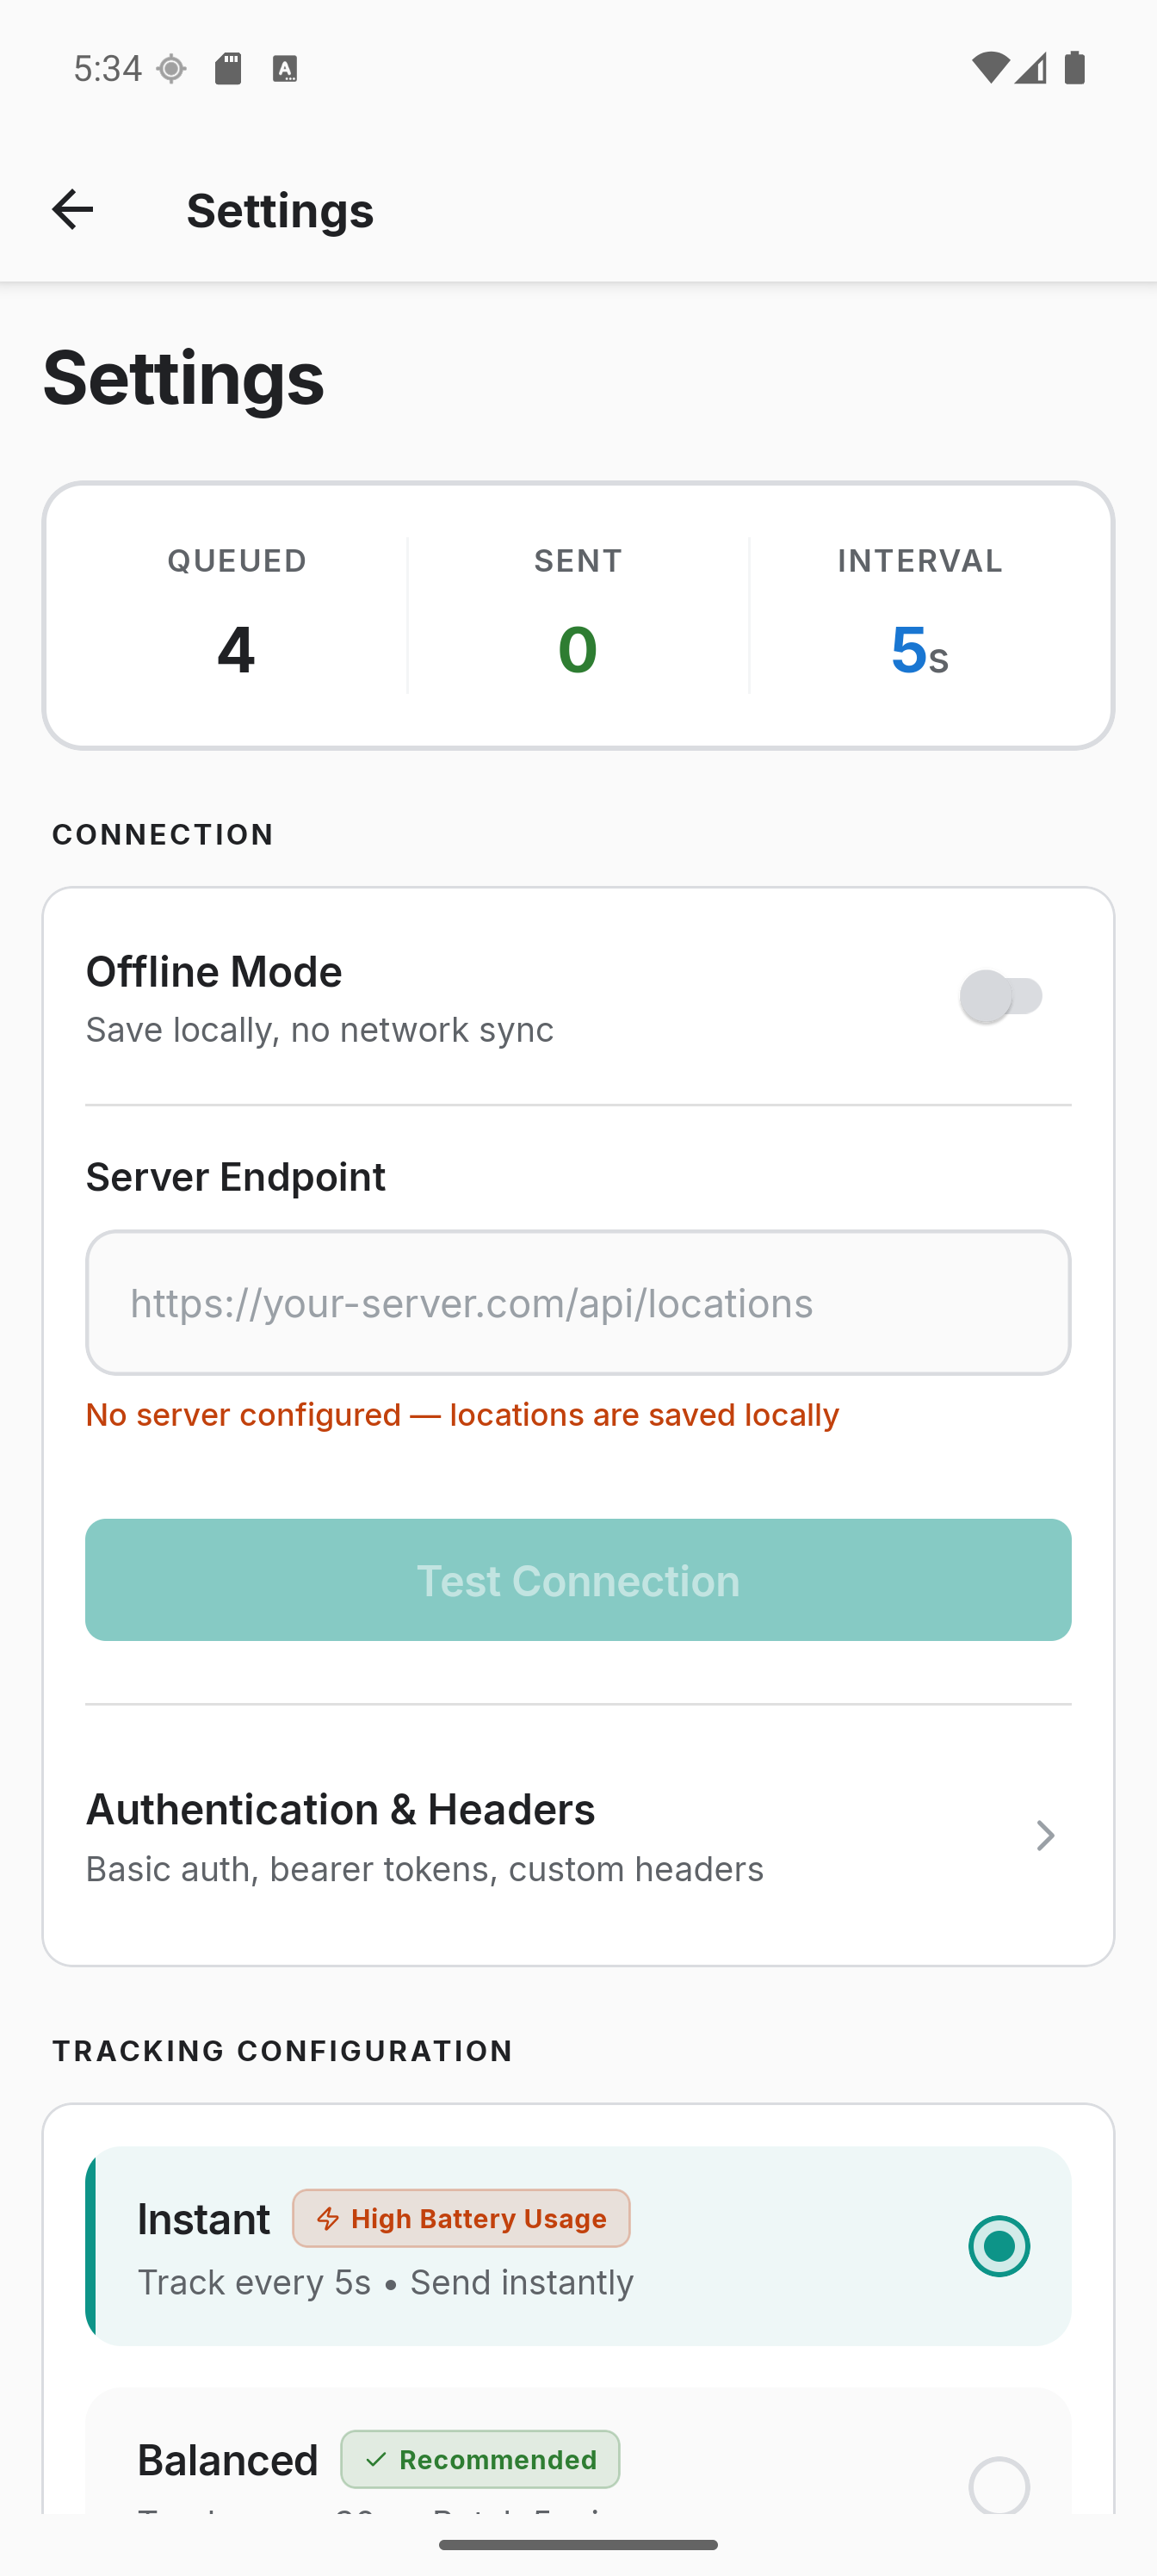1157x2576 pixels.
Task: Tap the cellular signal icon
Action: pyautogui.click(x=1031, y=68)
